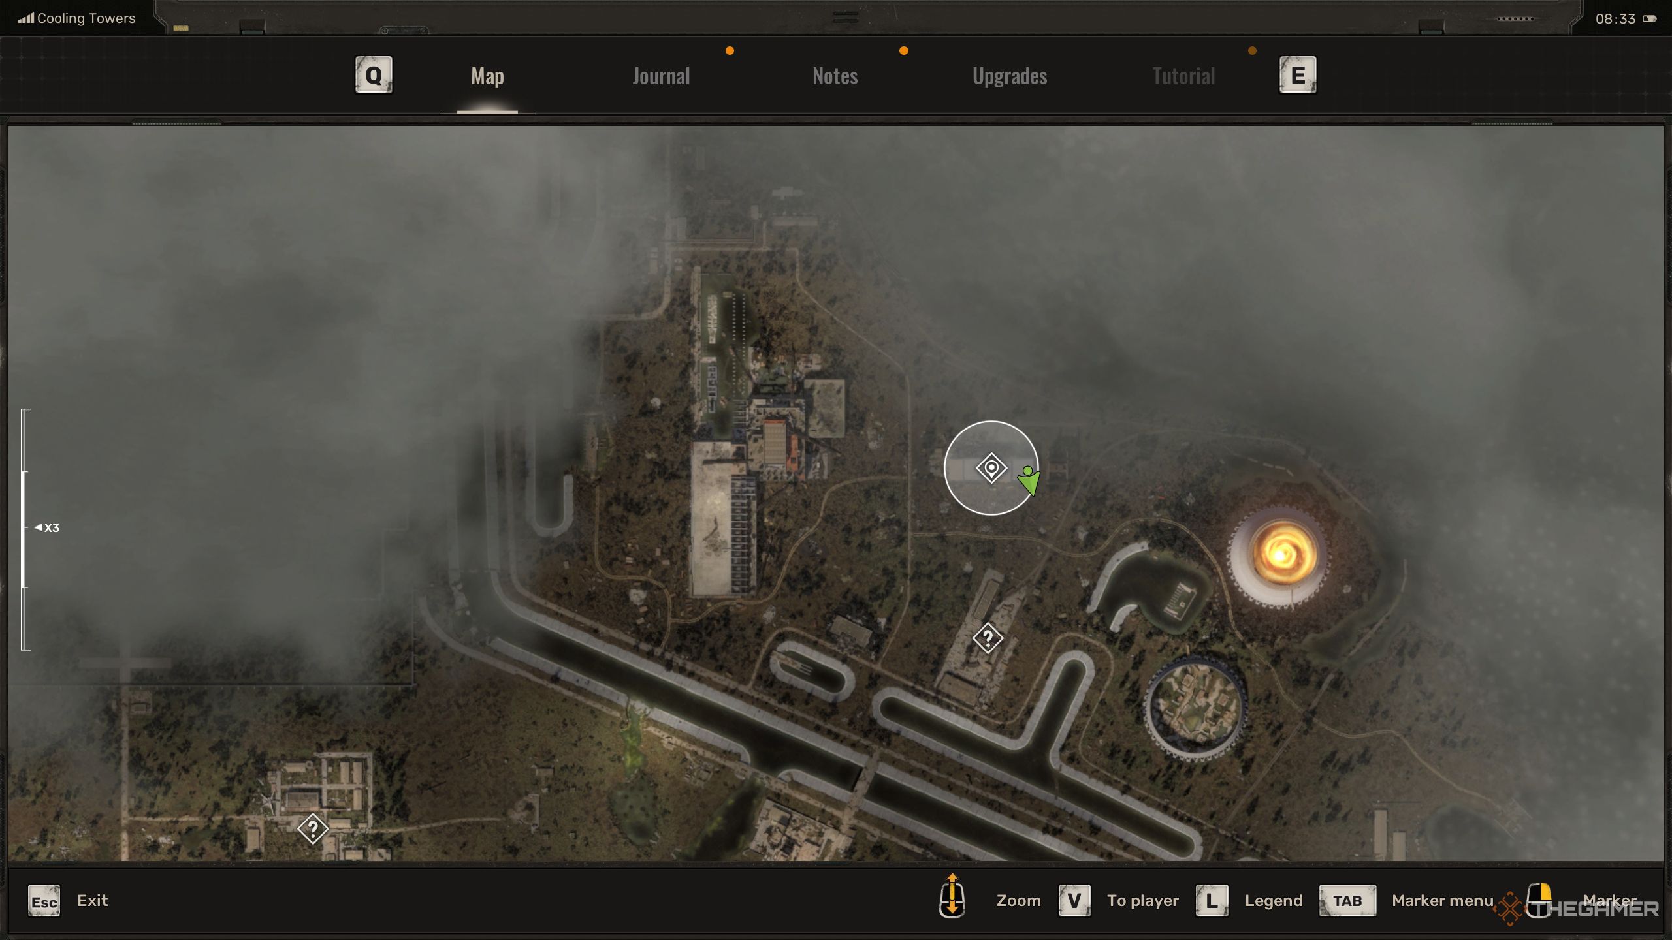The width and height of the screenshot is (1672, 940).
Task: Click the Q quick access button
Action: [x=374, y=74]
